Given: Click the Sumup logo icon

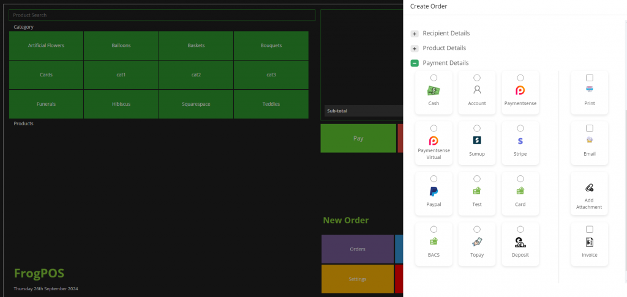Looking at the screenshot, I should point(477,141).
